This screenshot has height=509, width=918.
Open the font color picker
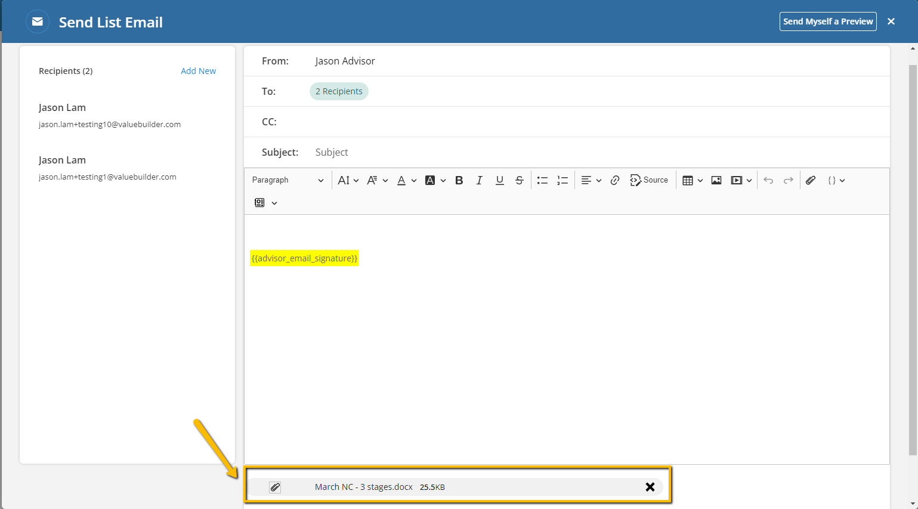407,180
